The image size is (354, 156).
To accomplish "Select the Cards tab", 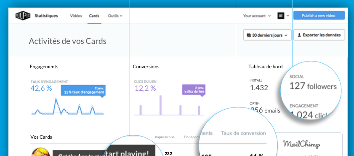I will [x=94, y=16].
